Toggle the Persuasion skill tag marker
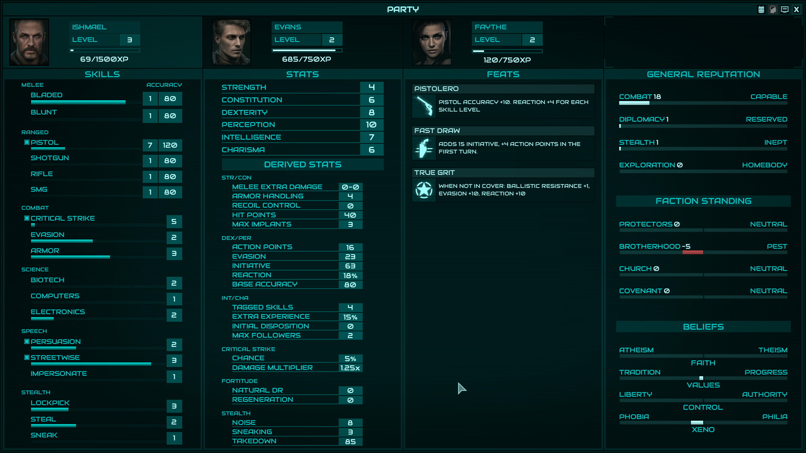The image size is (806, 453). click(x=26, y=341)
